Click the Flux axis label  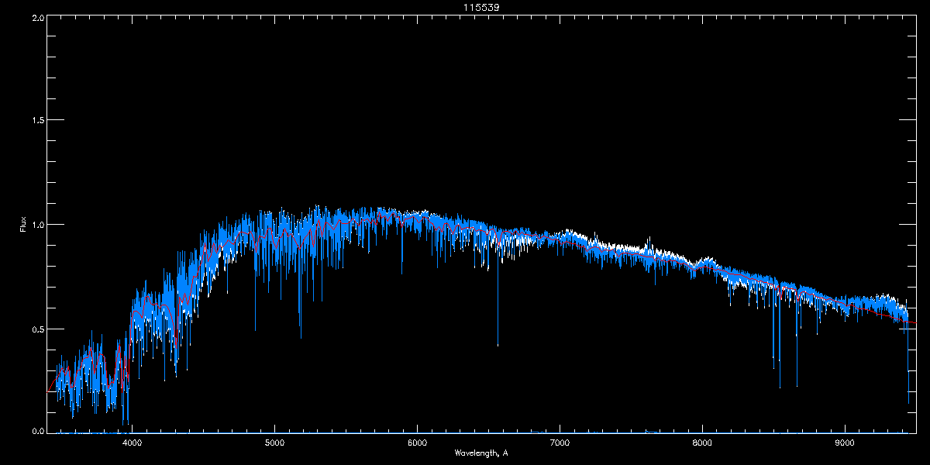click(23, 223)
